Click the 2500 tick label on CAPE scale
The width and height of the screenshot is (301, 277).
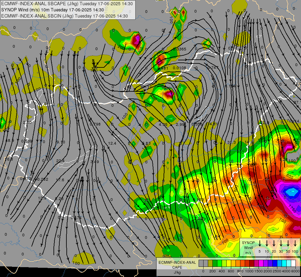point(277,271)
